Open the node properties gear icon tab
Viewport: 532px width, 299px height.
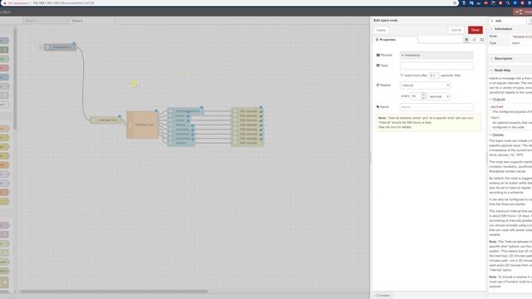tap(466, 40)
